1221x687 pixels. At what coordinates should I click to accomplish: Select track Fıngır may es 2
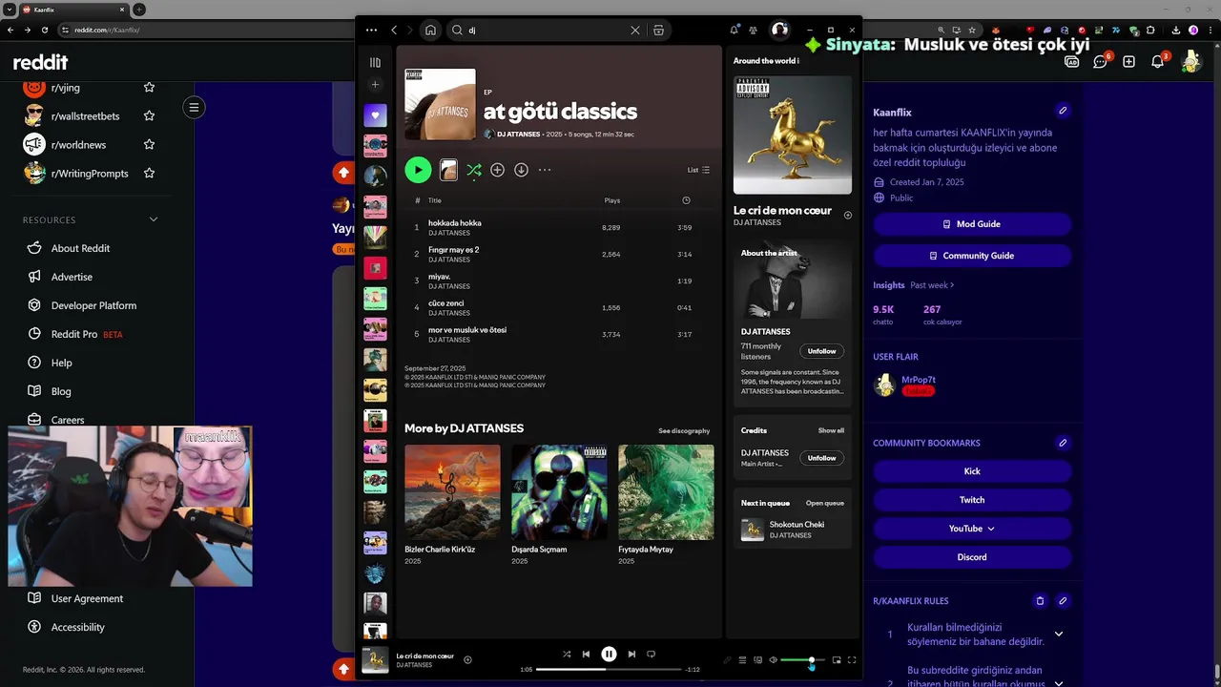pyautogui.click(x=559, y=254)
